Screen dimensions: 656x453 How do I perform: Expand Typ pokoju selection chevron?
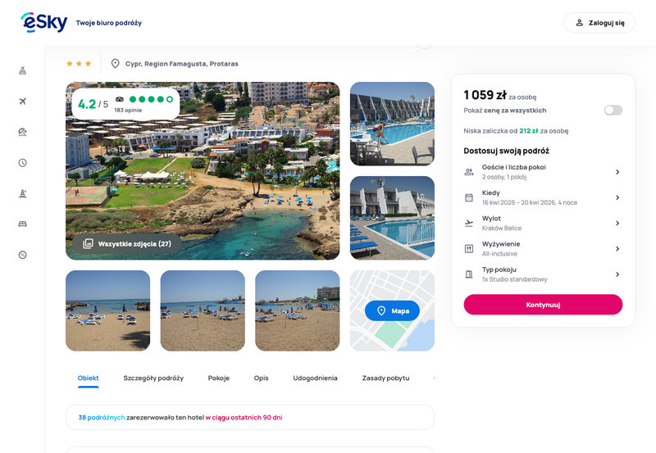(617, 274)
